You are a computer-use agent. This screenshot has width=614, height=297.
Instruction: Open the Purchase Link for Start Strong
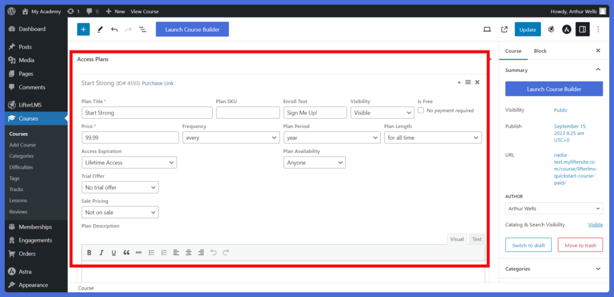[x=158, y=83]
